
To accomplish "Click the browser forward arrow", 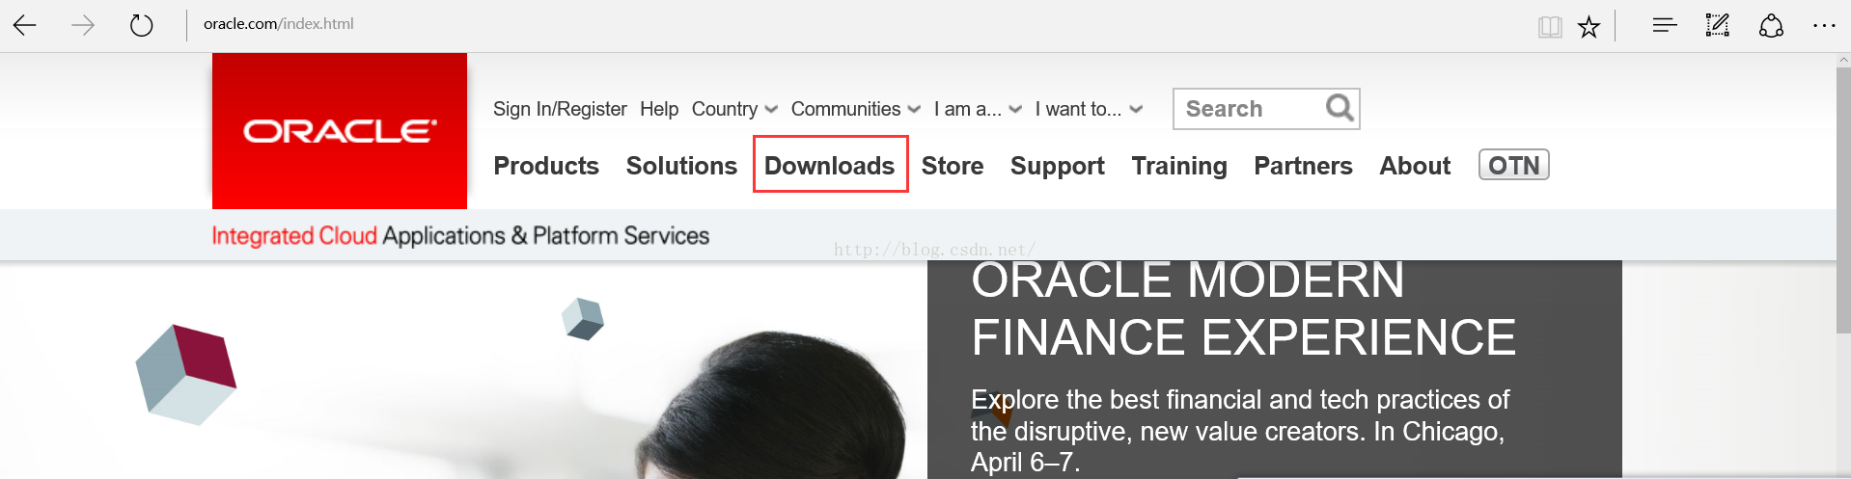I will (83, 25).
